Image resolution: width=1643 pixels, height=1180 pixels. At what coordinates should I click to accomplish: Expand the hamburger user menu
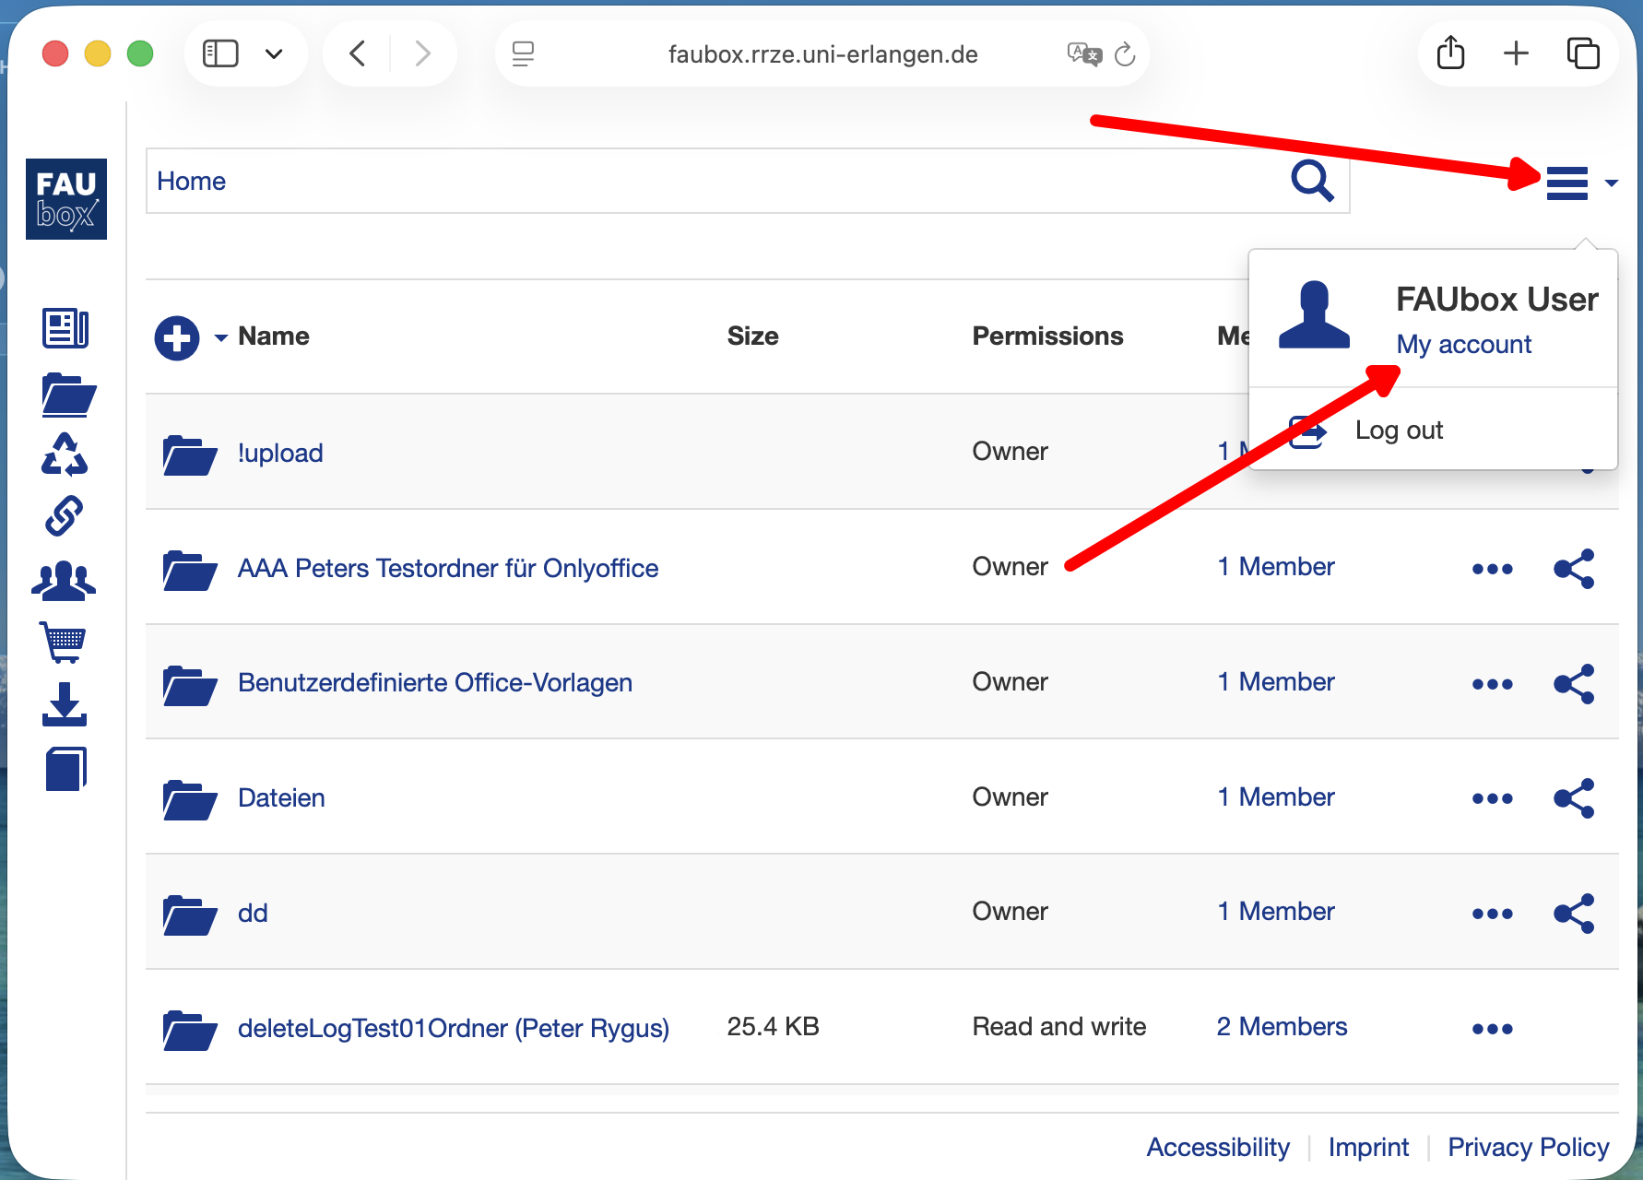coord(1567,183)
